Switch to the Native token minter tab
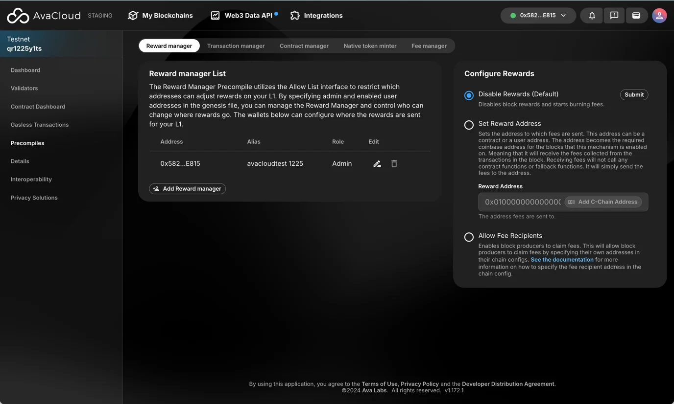 point(370,46)
